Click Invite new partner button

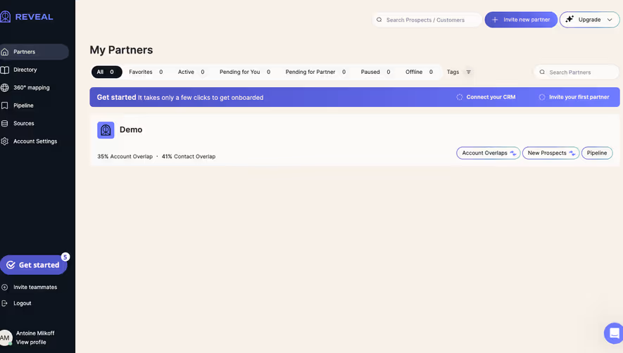521,20
